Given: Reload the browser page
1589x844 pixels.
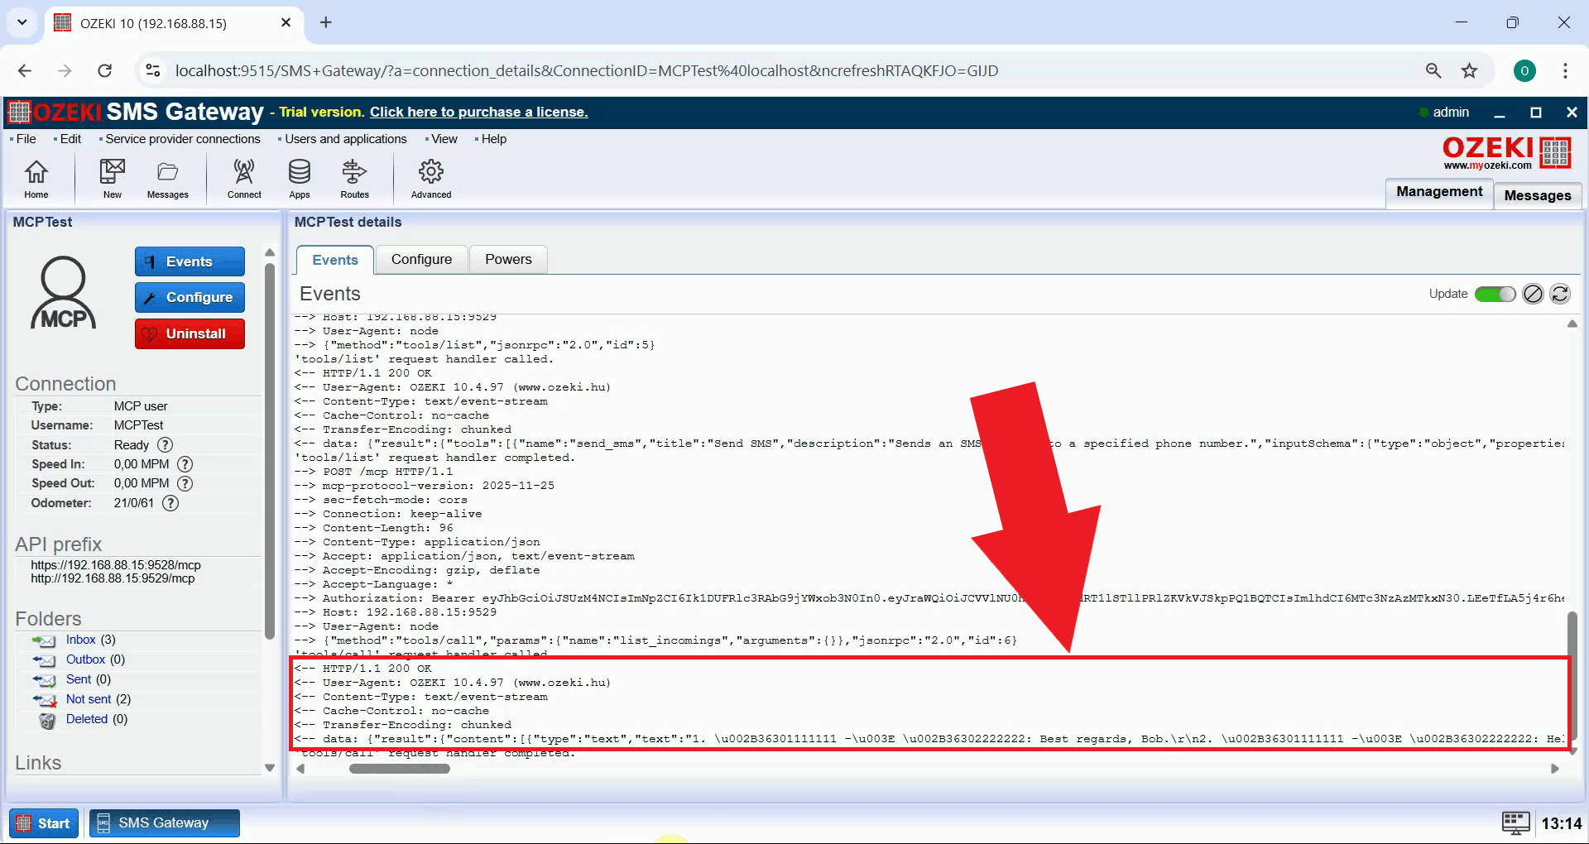Looking at the screenshot, I should coord(104,70).
